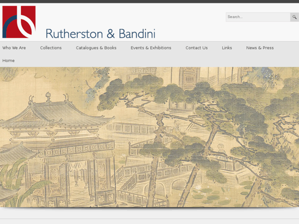Open the Collections menu item
Viewport: 299px width, 224px height.
51,48
